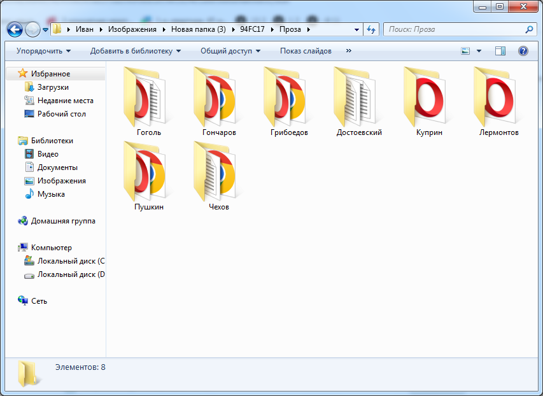Click the Рабочий стол icon in sidebar

pyautogui.click(x=29, y=113)
